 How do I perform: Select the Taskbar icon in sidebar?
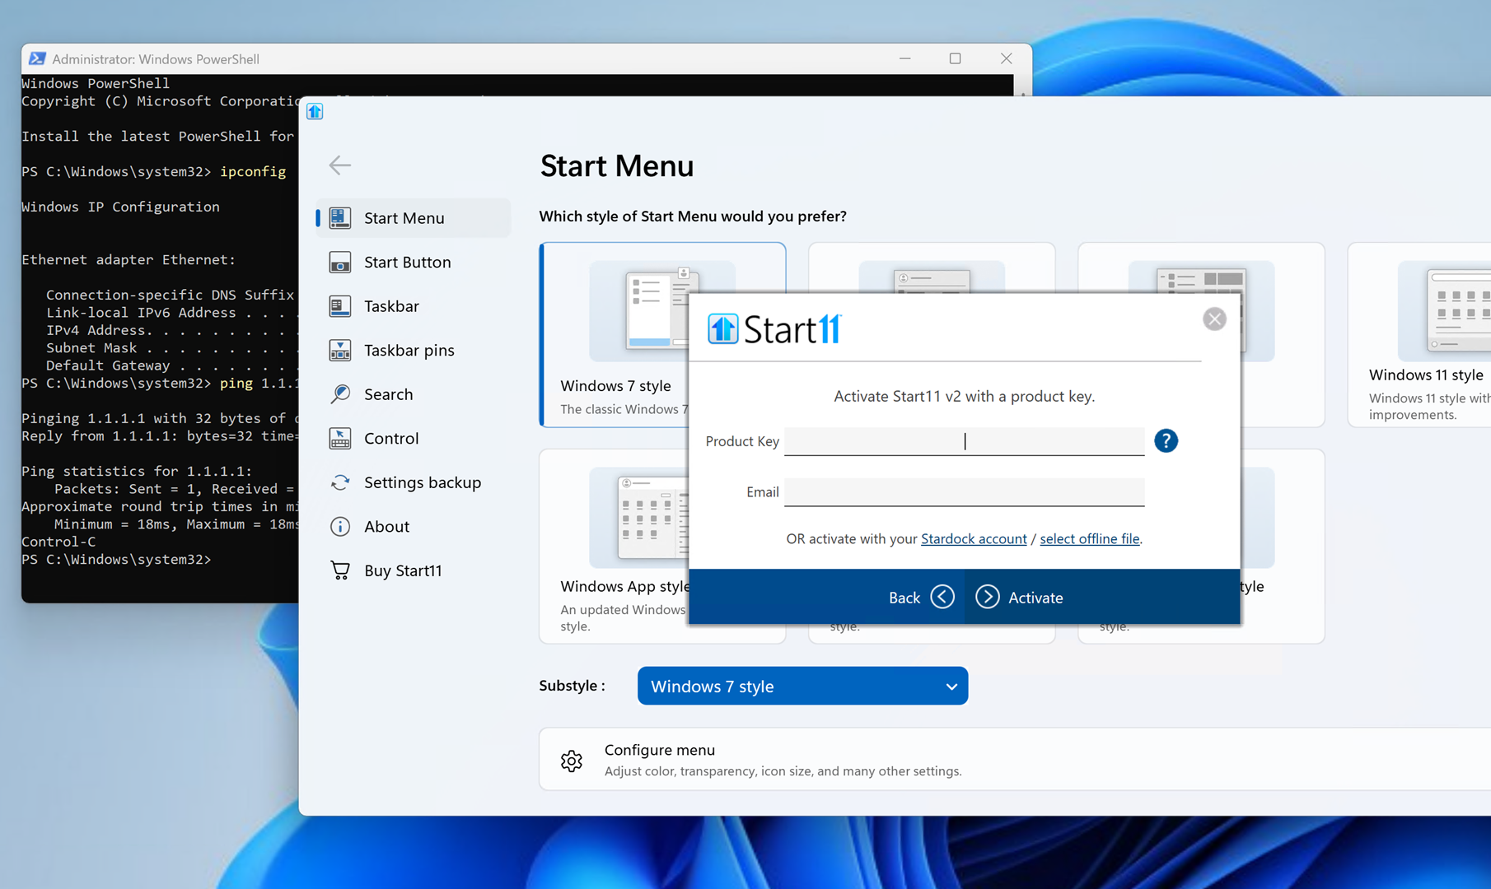(x=339, y=306)
